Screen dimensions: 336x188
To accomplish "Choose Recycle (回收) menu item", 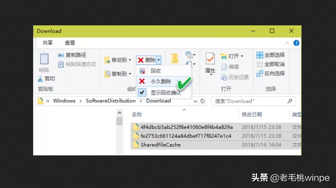I will (x=156, y=71).
